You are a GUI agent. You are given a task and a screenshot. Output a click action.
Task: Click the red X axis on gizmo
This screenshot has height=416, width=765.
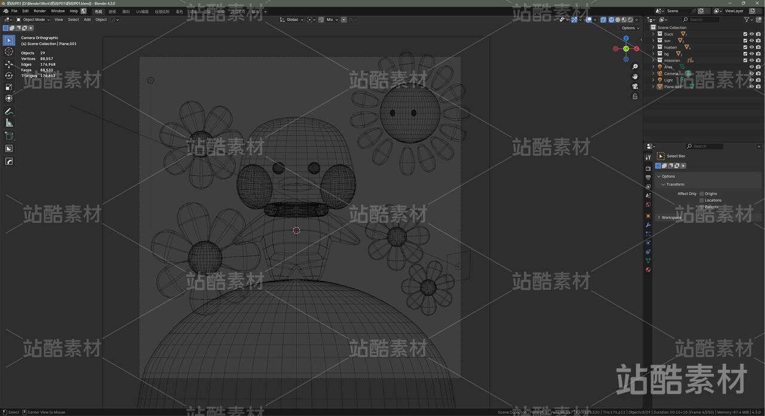(637, 48)
